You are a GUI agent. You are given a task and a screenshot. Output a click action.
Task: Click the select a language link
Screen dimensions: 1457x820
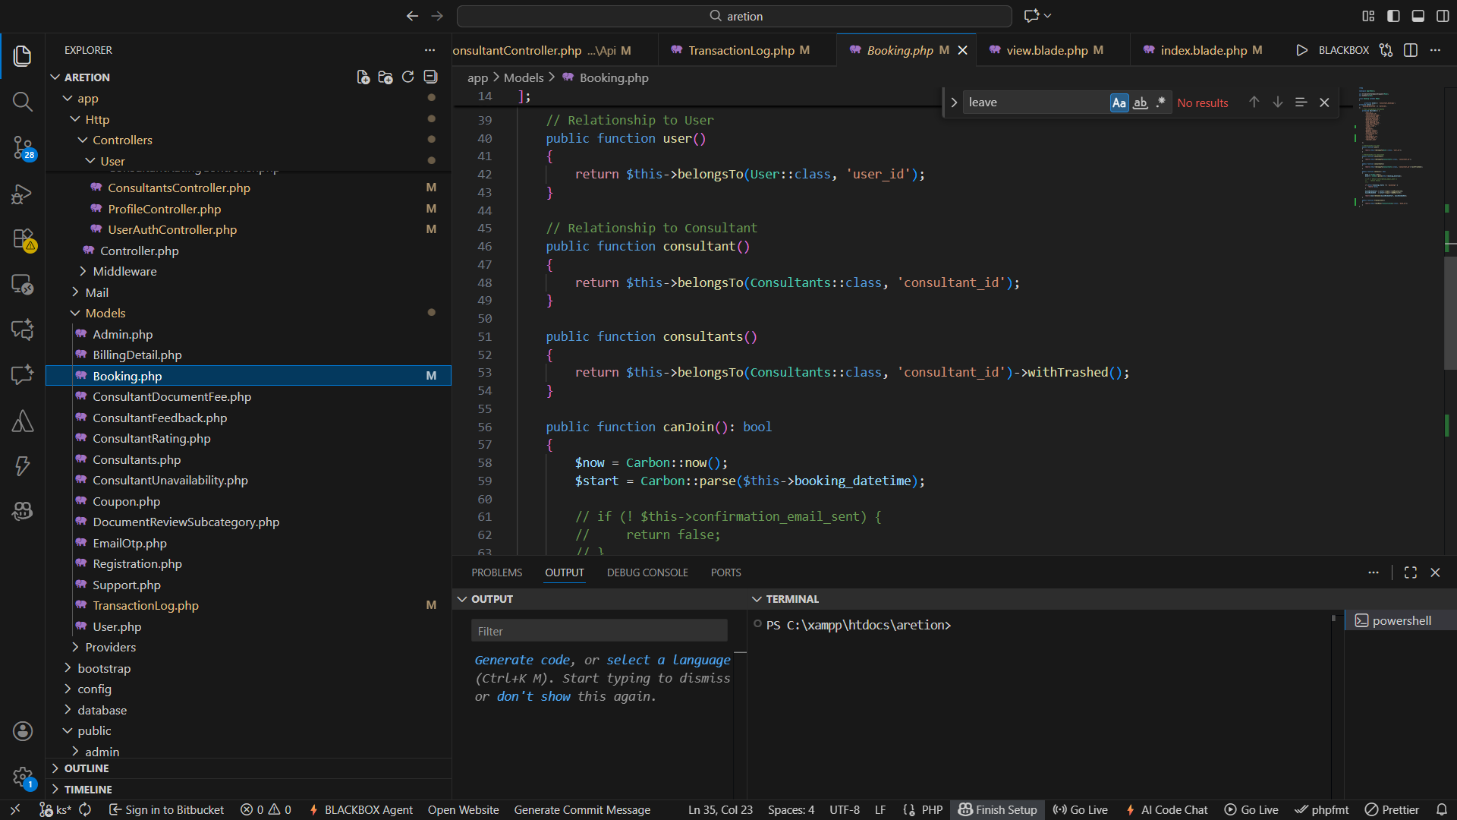[668, 660]
